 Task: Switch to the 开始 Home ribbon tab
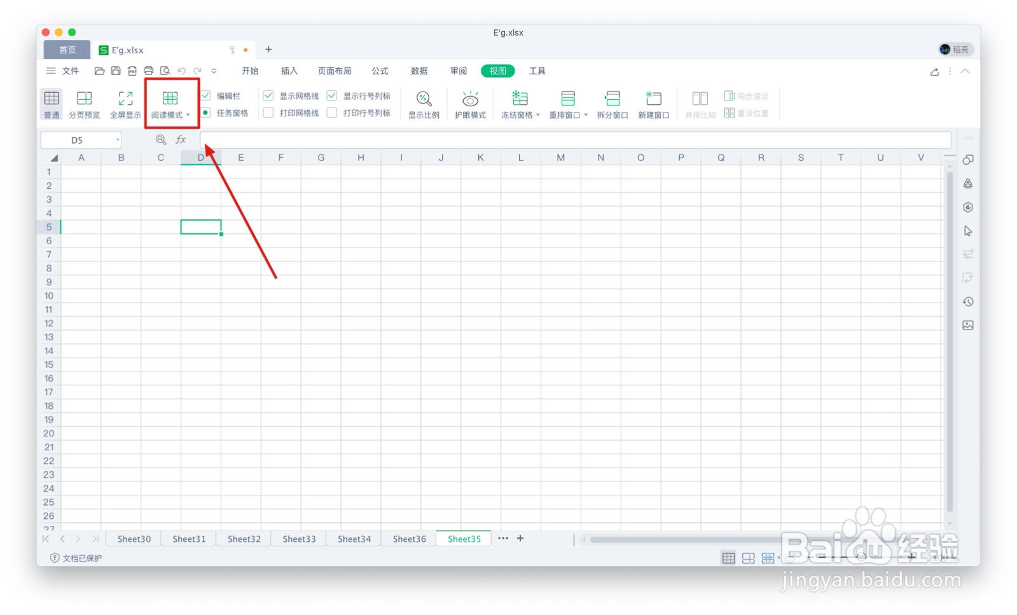point(250,71)
